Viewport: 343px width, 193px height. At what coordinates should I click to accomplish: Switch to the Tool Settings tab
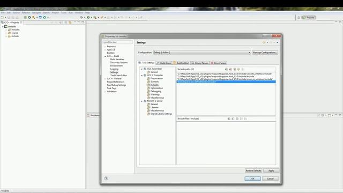click(146, 63)
